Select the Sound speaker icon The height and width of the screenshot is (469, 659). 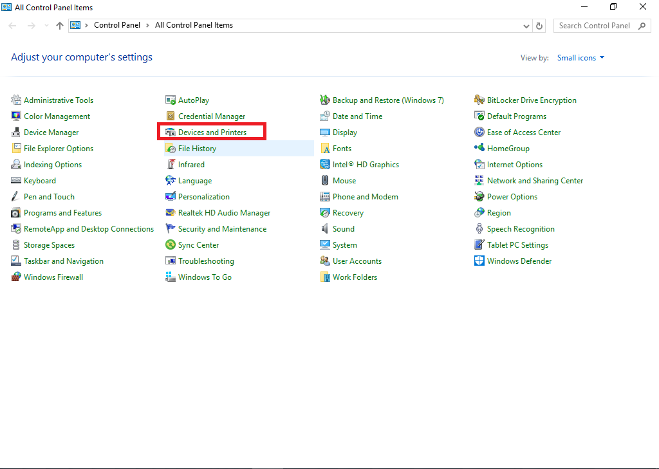[x=325, y=229]
